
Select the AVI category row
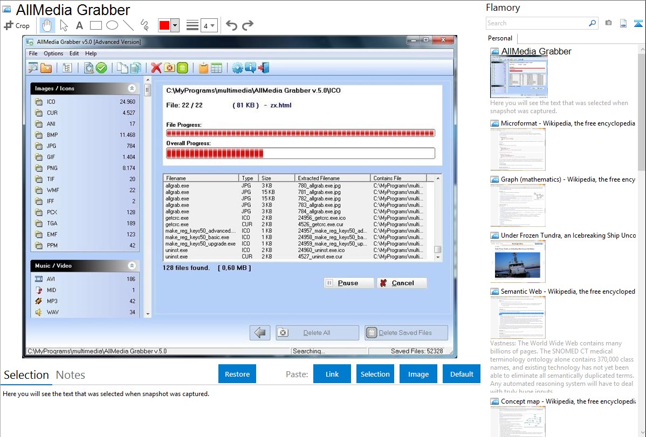coord(85,279)
